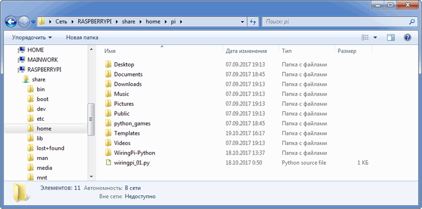The height and width of the screenshot is (209, 422).
Task: Click Элементов: 11 in details pane
Action: [60, 188]
